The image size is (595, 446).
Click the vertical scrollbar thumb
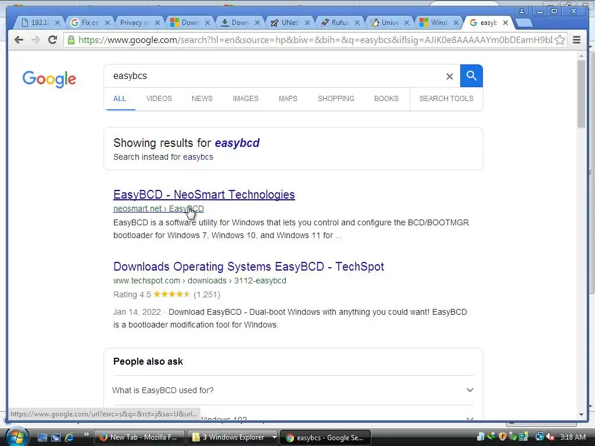click(581, 93)
